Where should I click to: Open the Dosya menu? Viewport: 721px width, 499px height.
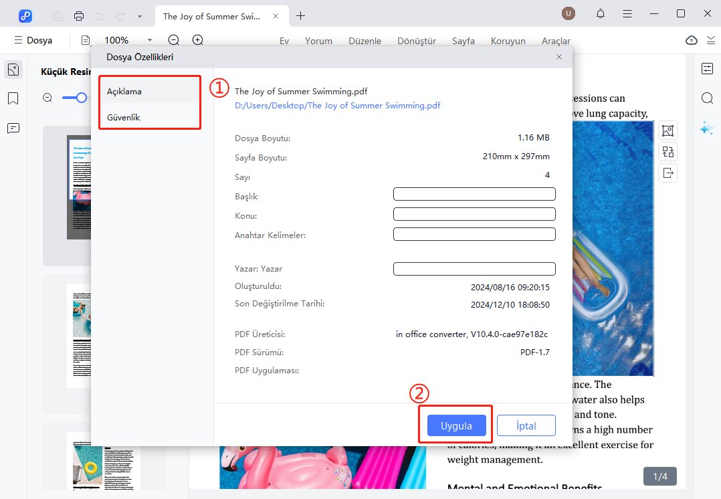coord(33,41)
